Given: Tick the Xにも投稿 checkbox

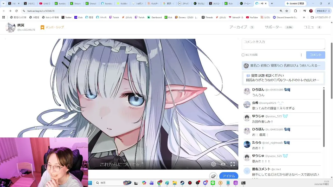Looking at the screenshot, I should (x=243, y=55).
